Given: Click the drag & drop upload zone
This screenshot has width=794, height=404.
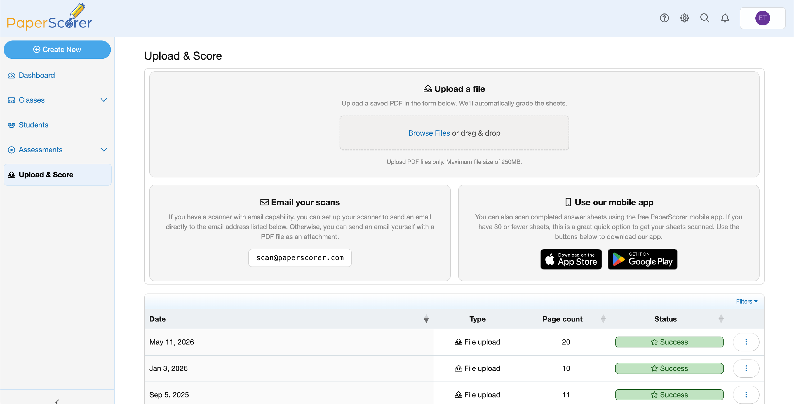Looking at the screenshot, I should 454,133.
